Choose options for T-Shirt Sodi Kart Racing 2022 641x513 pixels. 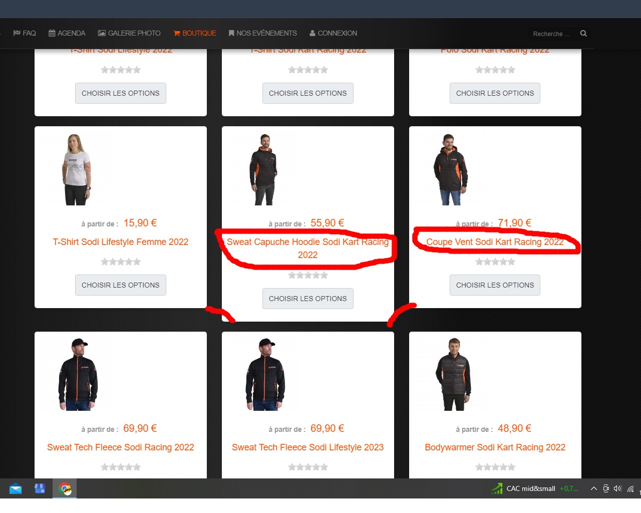click(308, 93)
